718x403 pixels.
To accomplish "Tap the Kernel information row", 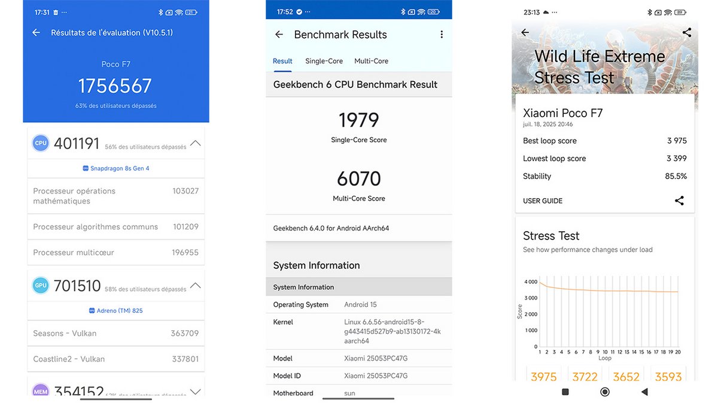I will (359, 331).
